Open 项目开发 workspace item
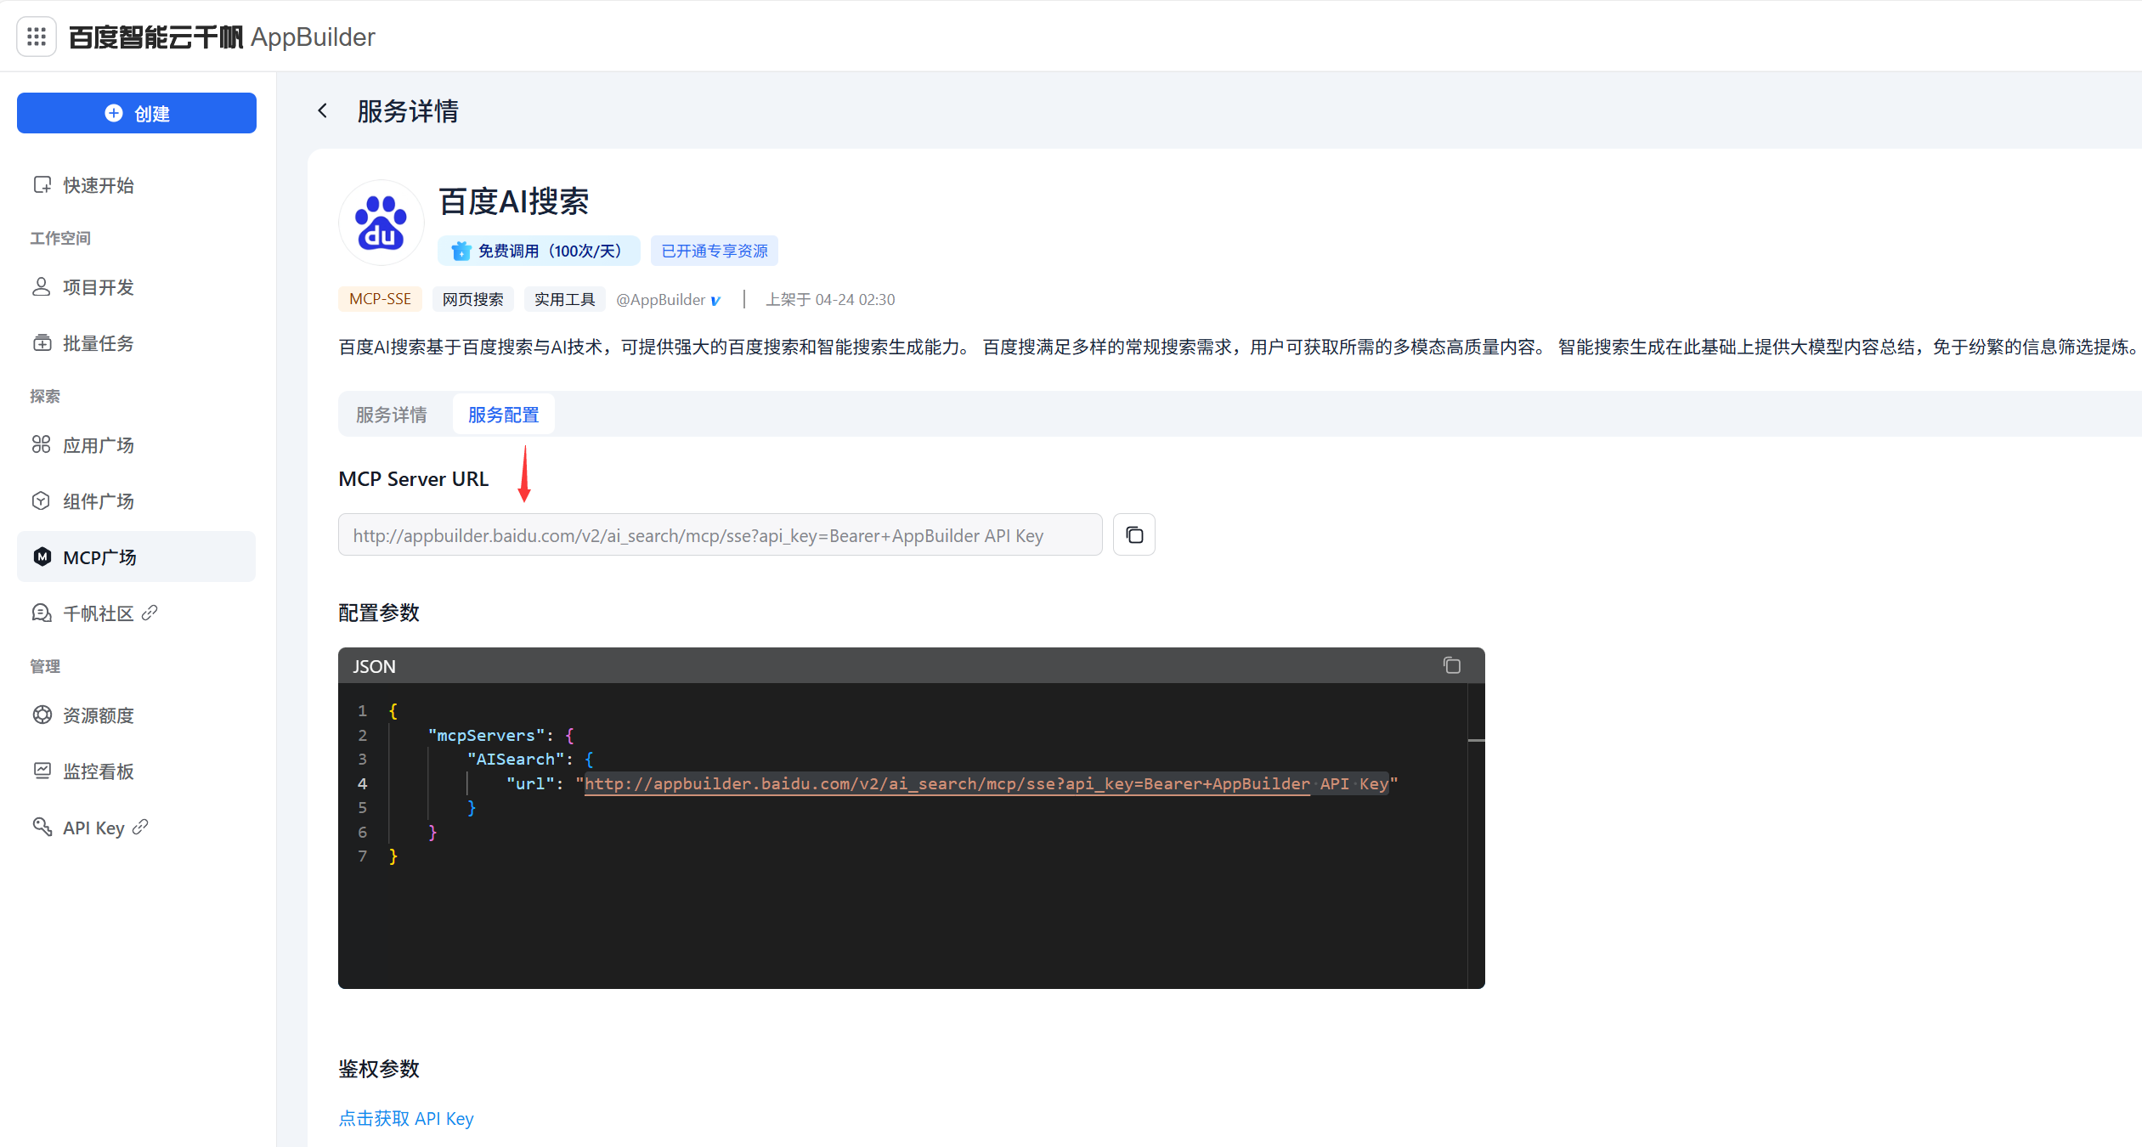Image resolution: width=2142 pixels, height=1147 pixels. click(x=98, y=287)
